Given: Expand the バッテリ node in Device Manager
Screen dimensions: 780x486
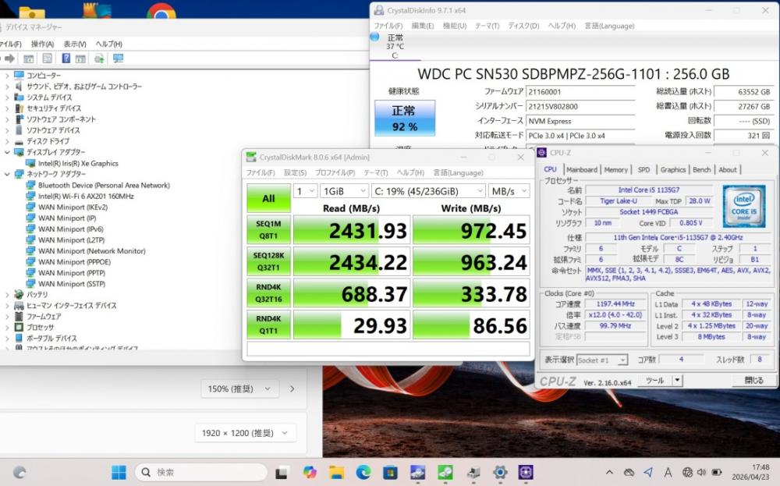Looking at the screenshot, I should tap(7, 294).
